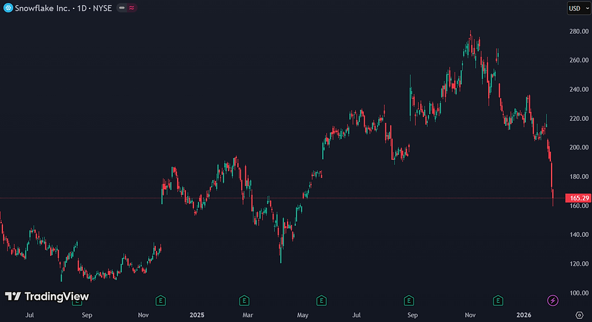This screenshot has height=322, width=592.
Task: Open the purple lightning bolt event marker
Action: coord(553,300)
